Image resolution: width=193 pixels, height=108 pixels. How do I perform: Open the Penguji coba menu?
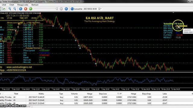[x=23, y=5]
